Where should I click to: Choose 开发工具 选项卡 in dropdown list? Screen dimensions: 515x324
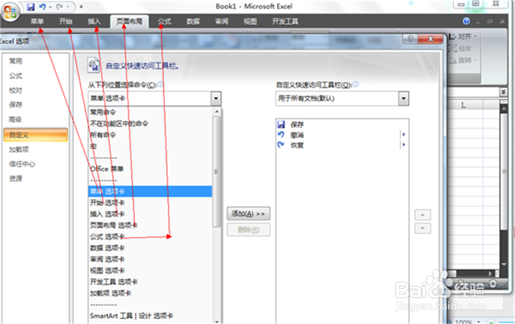(151, 282)
